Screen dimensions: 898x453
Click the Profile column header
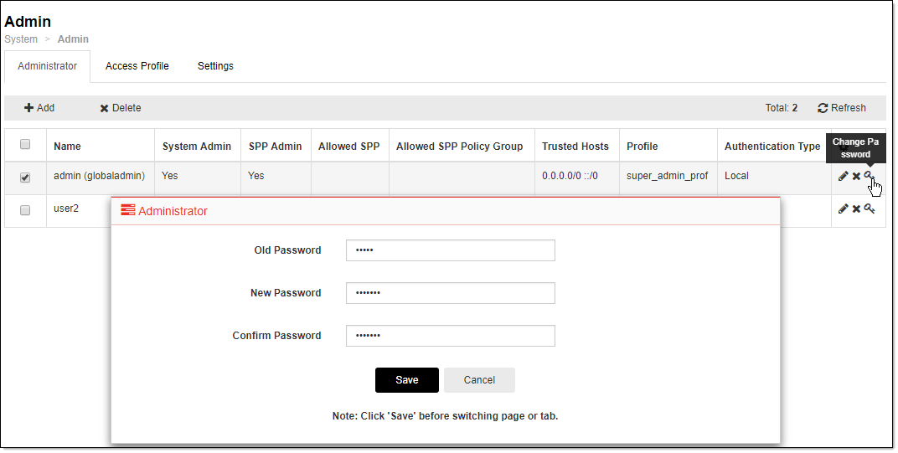(642, 146)
